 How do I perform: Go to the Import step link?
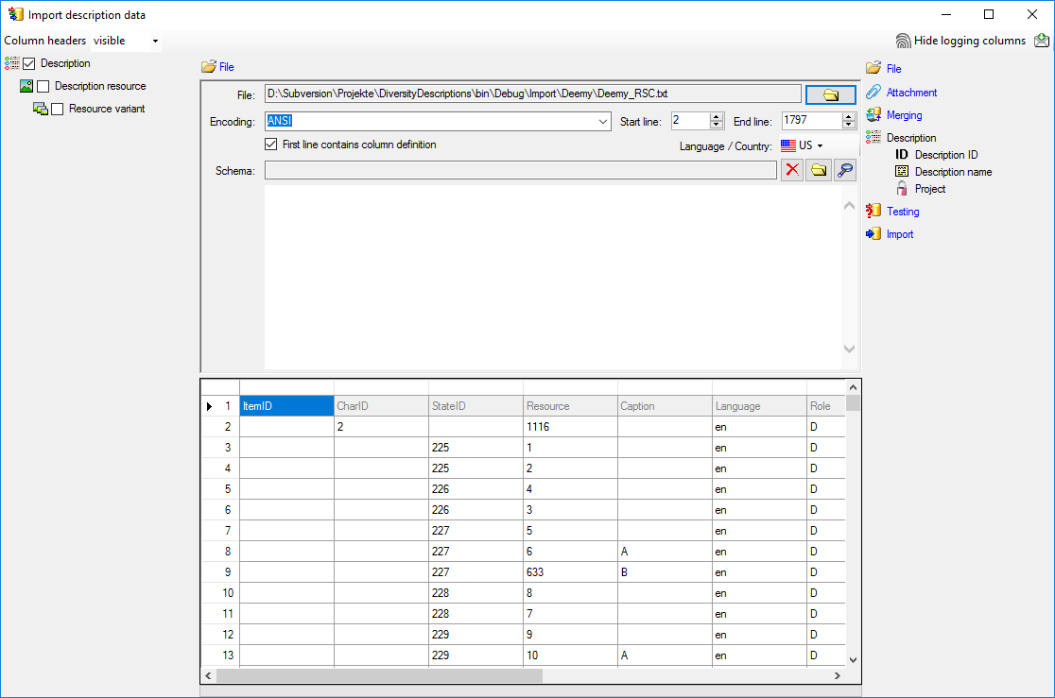pos(900,234)
